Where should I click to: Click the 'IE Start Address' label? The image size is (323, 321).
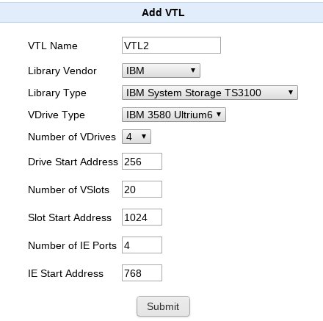click(x=65, y=273)
